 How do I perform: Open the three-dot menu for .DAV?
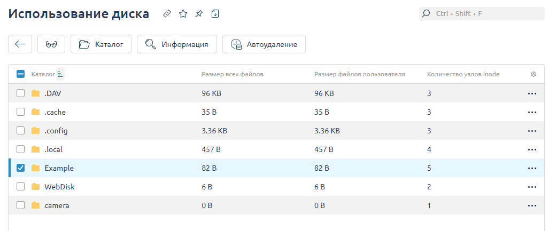[x=532, y=94]
